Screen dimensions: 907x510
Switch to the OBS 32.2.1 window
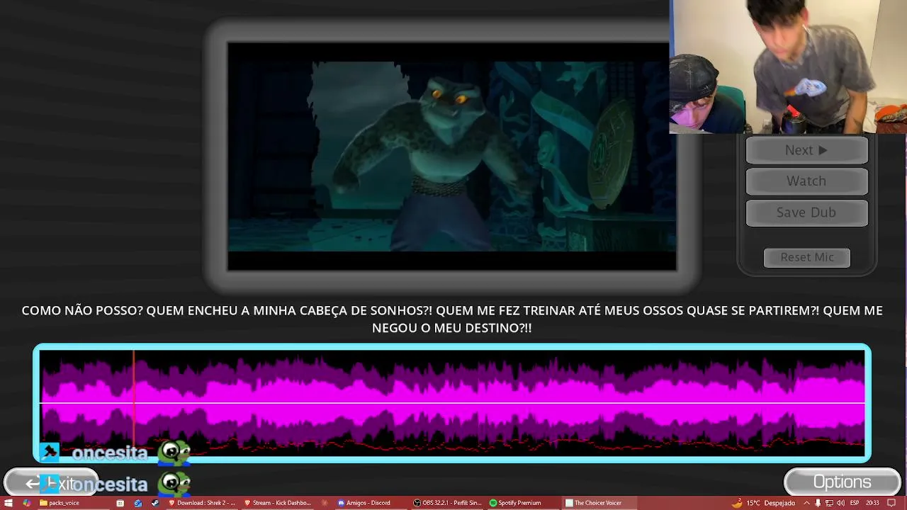click(448, 503)
